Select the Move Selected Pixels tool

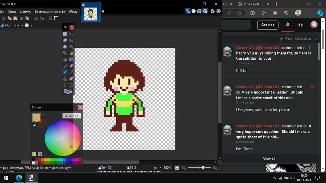71,34
